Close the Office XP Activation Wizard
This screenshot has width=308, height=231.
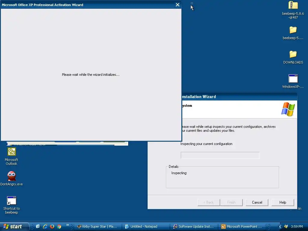[177, 5]
